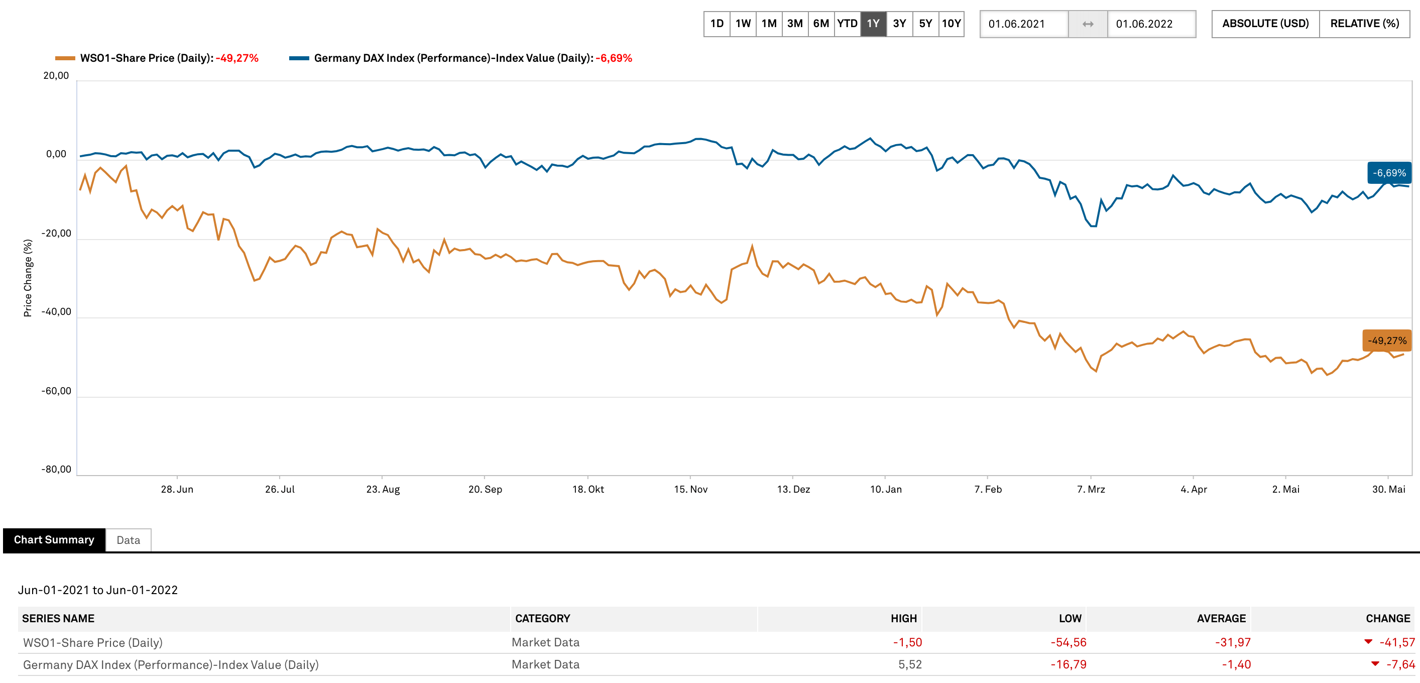Click the orange WSO1 legend color swatch
Viewport: 1420px width, 683px height.
coord(65,58)
